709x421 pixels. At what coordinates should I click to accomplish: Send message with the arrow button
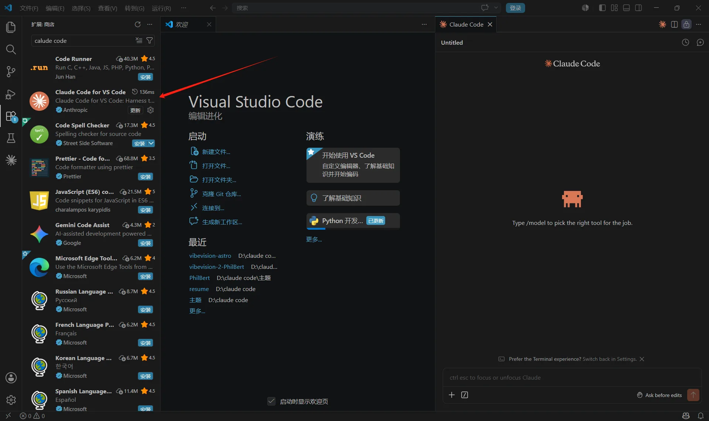693,395
